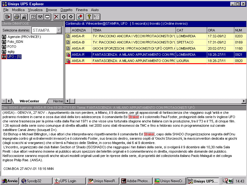247x185 pixels.
Task: Click the binoculars search toolbar icon
Action: click(x=24, y=17)
